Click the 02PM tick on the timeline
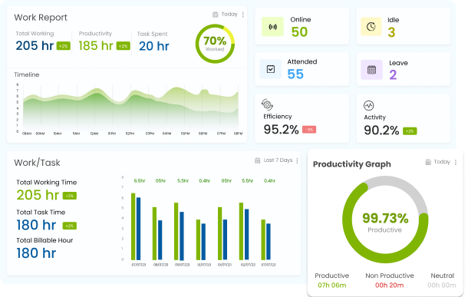468x297 pixels. point(130,134)
